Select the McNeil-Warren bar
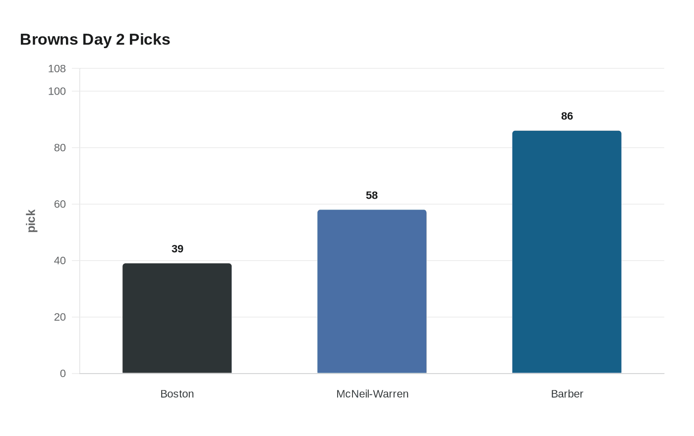694x436 pixels. point(372,291)
